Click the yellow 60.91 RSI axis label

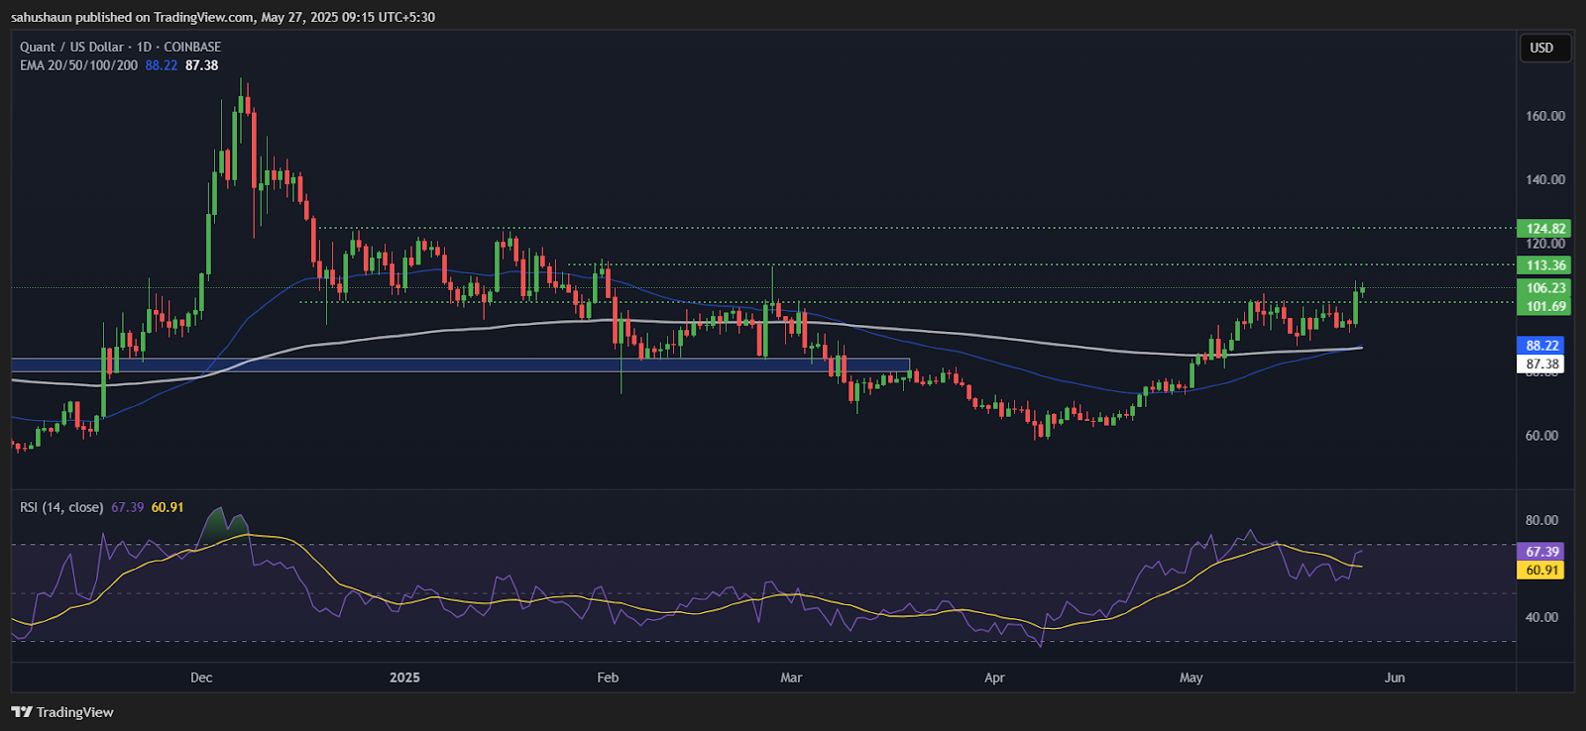pyautogui.click(x=1541, y=570)
